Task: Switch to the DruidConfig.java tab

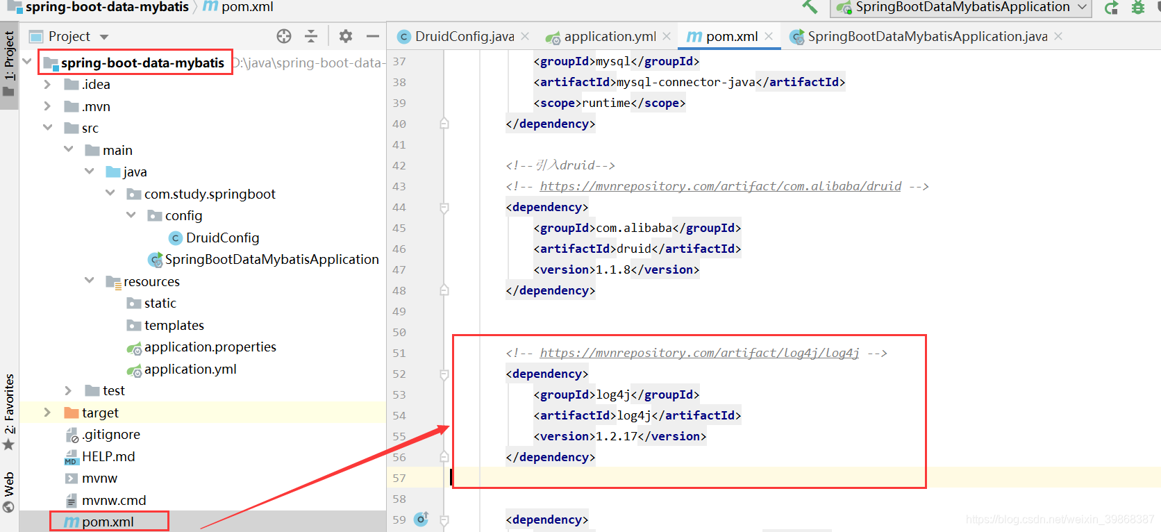Action: (457, 36)
